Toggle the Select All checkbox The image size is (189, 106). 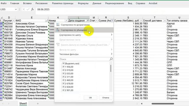[63, 63]
